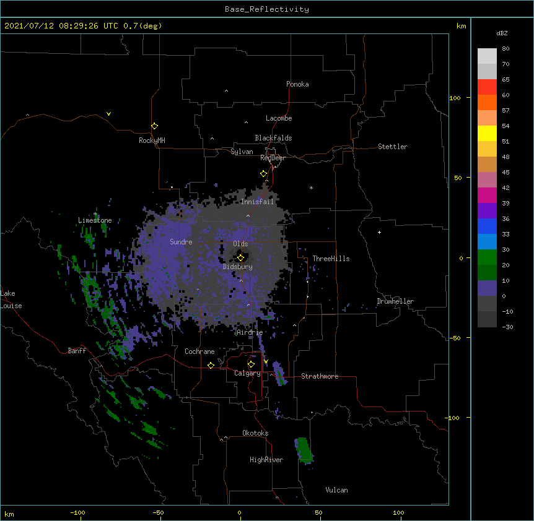534x521 pixels.
Task: Click the Didsbury town label
Action: 238,267
